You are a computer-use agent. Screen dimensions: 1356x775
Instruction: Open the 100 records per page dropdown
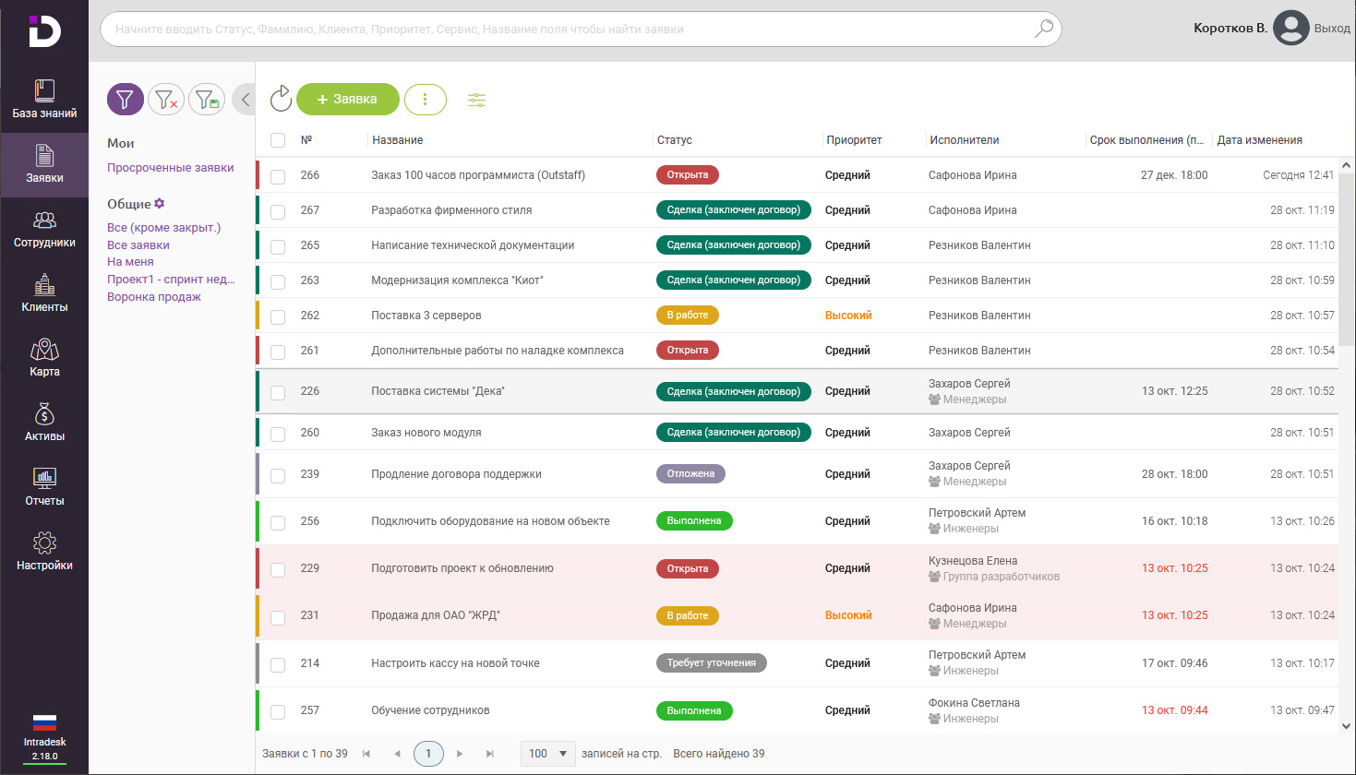point(548,754)
